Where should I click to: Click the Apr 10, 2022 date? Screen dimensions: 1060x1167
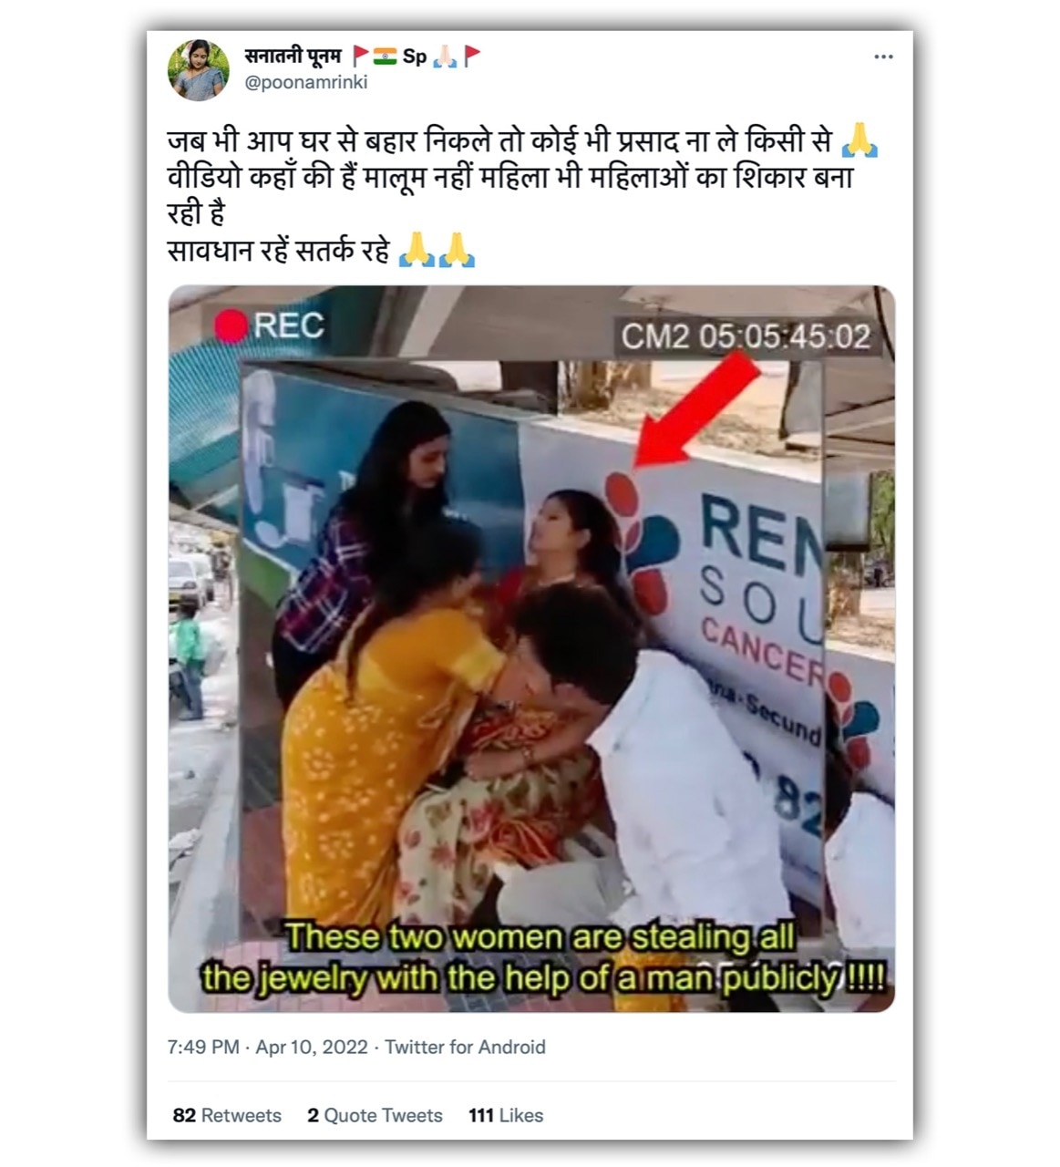click(312, 1047)
